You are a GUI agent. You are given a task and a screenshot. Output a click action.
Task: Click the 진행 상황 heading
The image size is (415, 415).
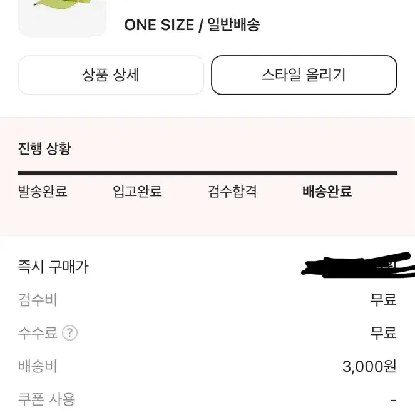44,148
